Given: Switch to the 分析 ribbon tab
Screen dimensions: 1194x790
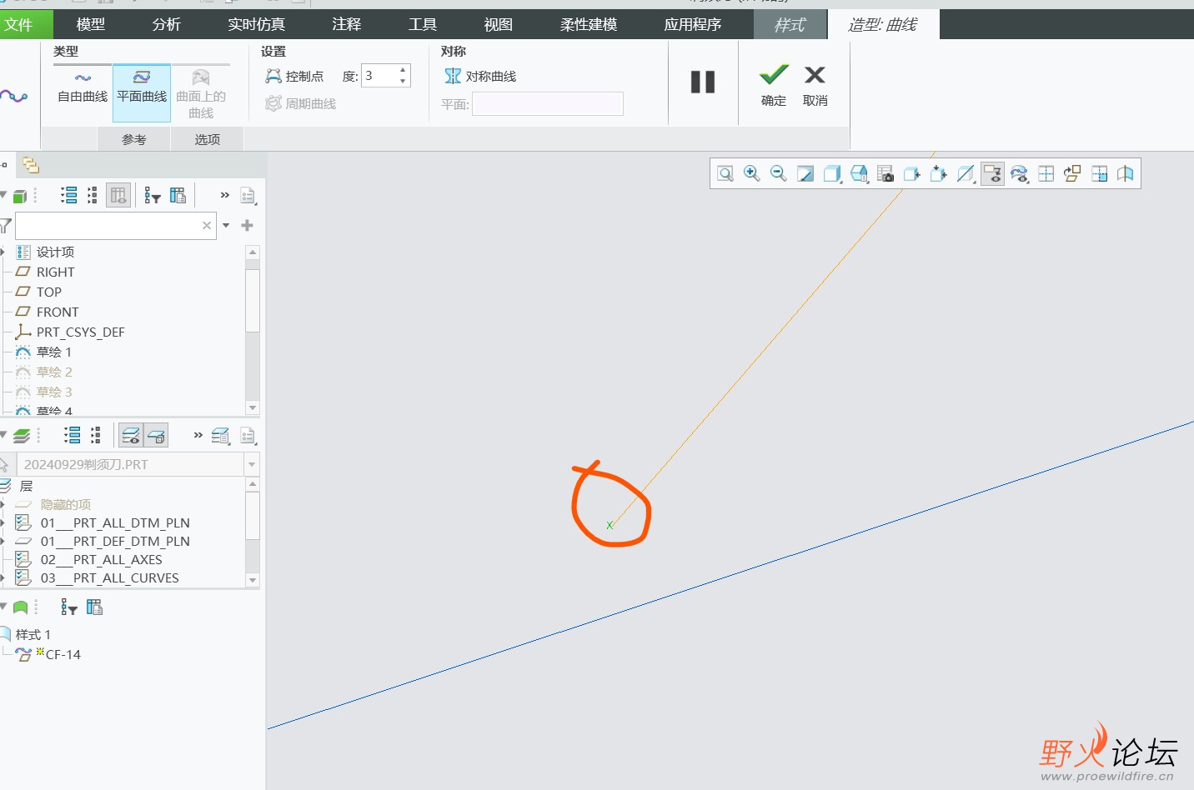Looking at the screenshot, I should (x=167, y=24).
